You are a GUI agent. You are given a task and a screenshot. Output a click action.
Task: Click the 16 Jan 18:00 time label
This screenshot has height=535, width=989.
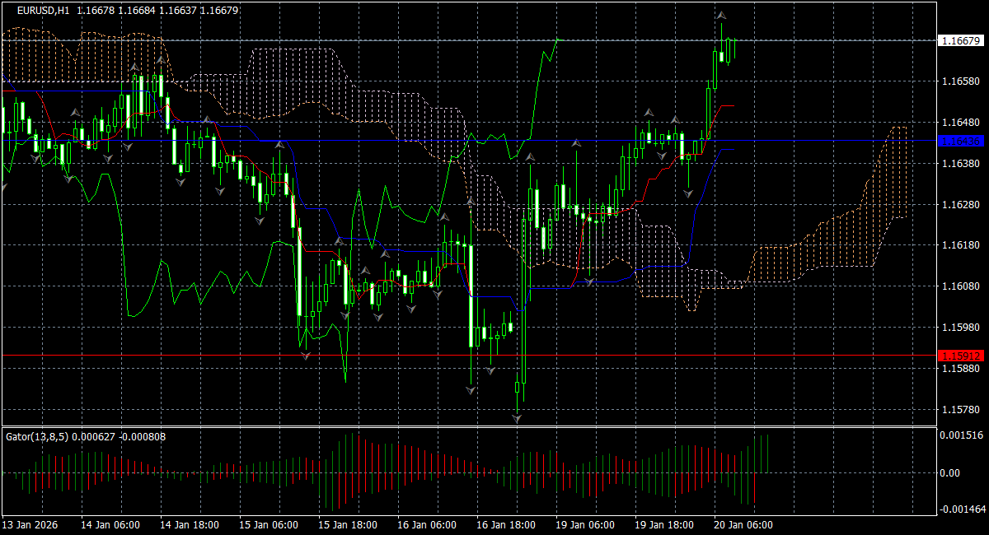[504, 525]
